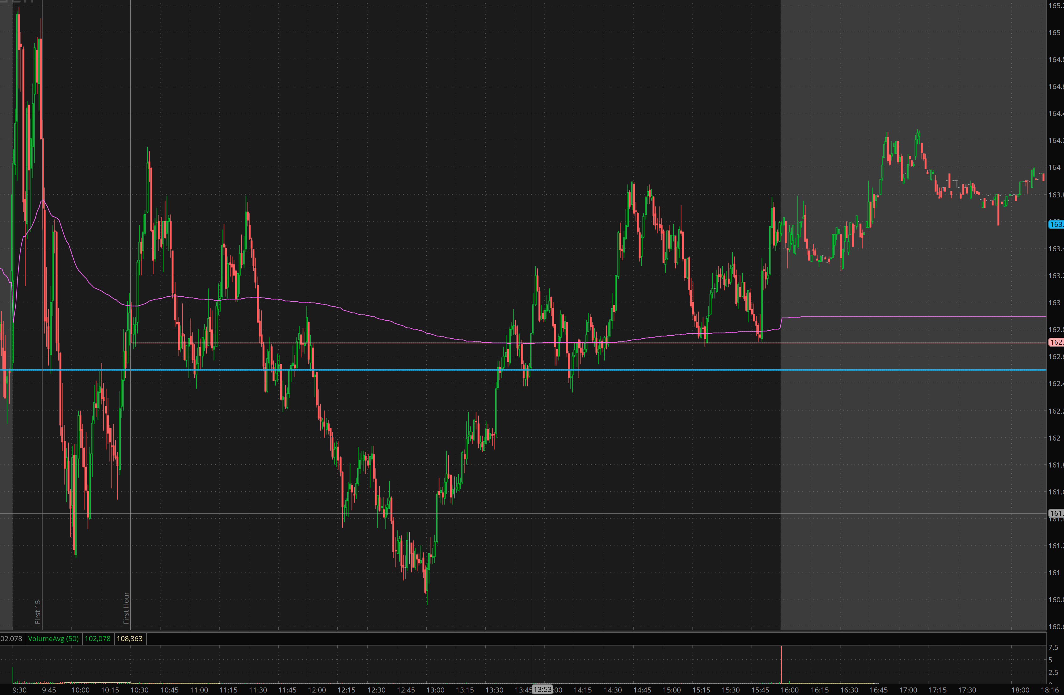Screen dimensions: 1064x695
Task: Click the VolumeAvg (50) study label
Action: (x=53, y=638)
